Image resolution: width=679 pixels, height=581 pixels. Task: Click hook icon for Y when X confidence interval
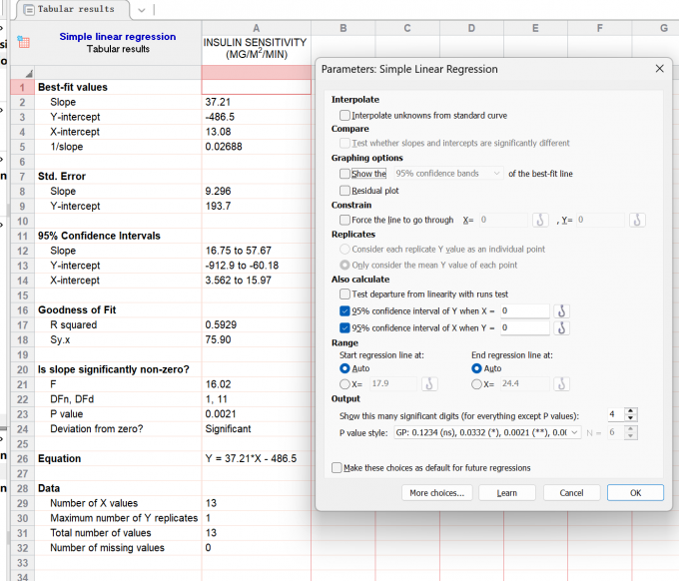(x=561, y=310)
